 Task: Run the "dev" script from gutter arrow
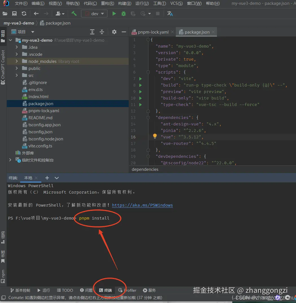click(141, 79)
